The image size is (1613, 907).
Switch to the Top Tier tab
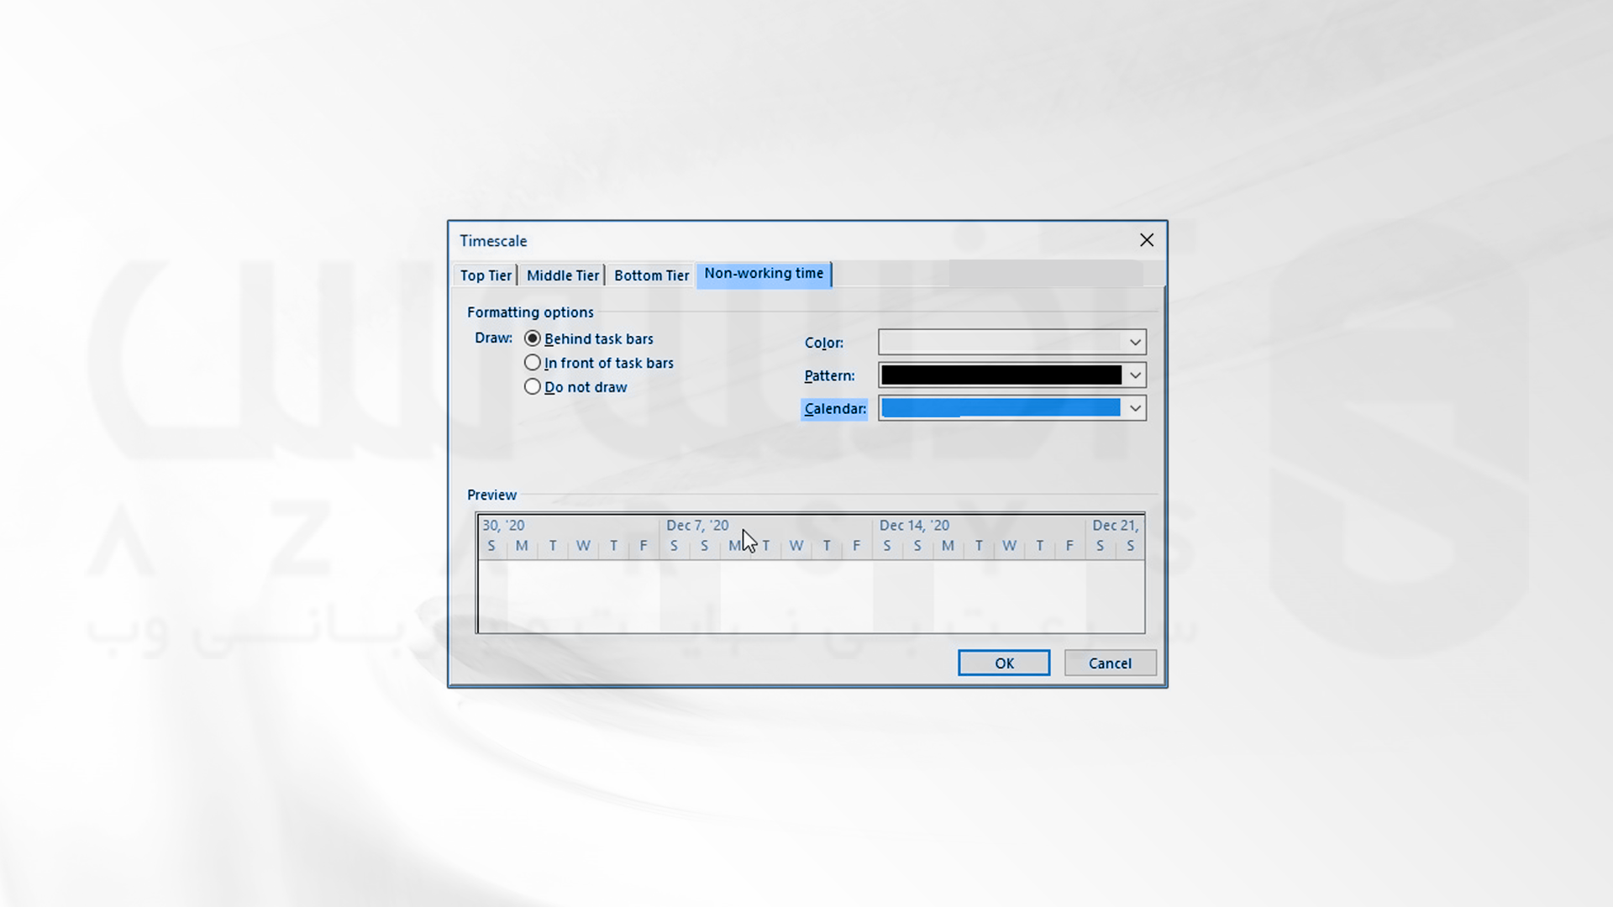pos(486,275)
